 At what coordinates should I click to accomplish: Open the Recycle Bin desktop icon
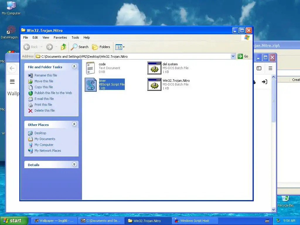(285, 201)
